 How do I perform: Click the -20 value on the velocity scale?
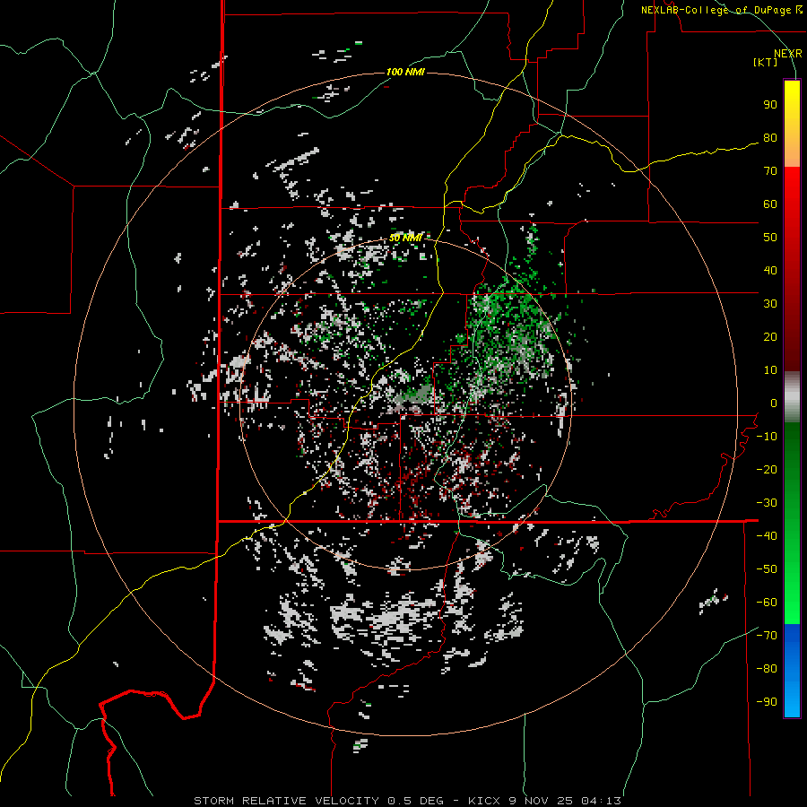click(767, 470)
